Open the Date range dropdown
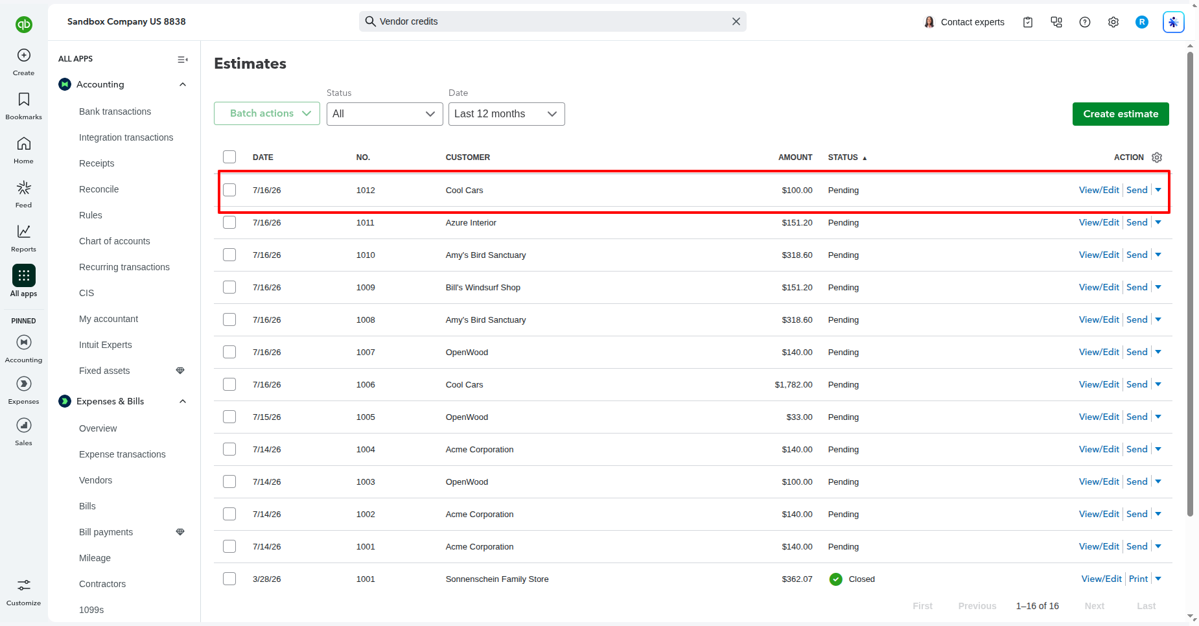Viewport: 1199px width, 626px height. point(507,114)
